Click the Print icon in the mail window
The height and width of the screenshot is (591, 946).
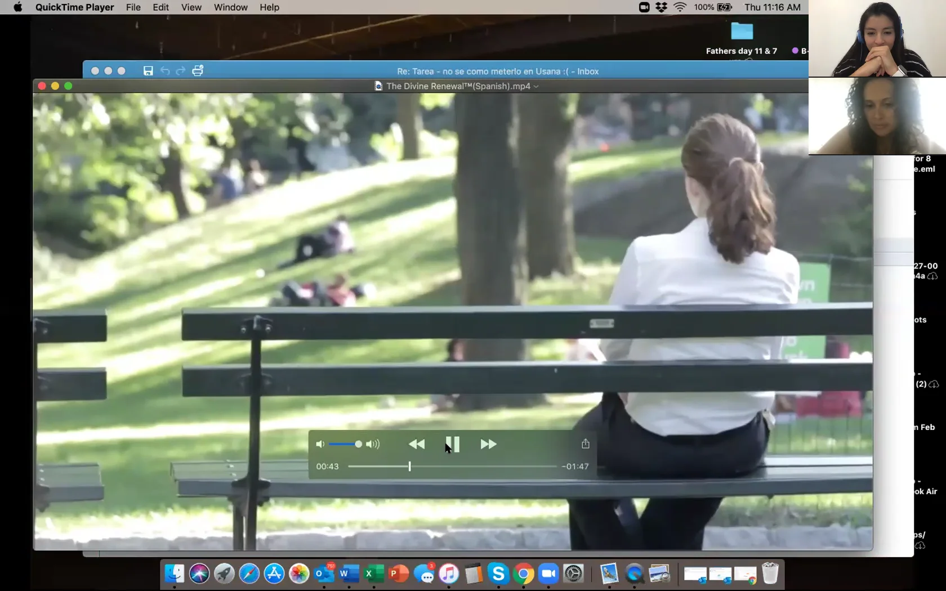[x=198, y=71]
